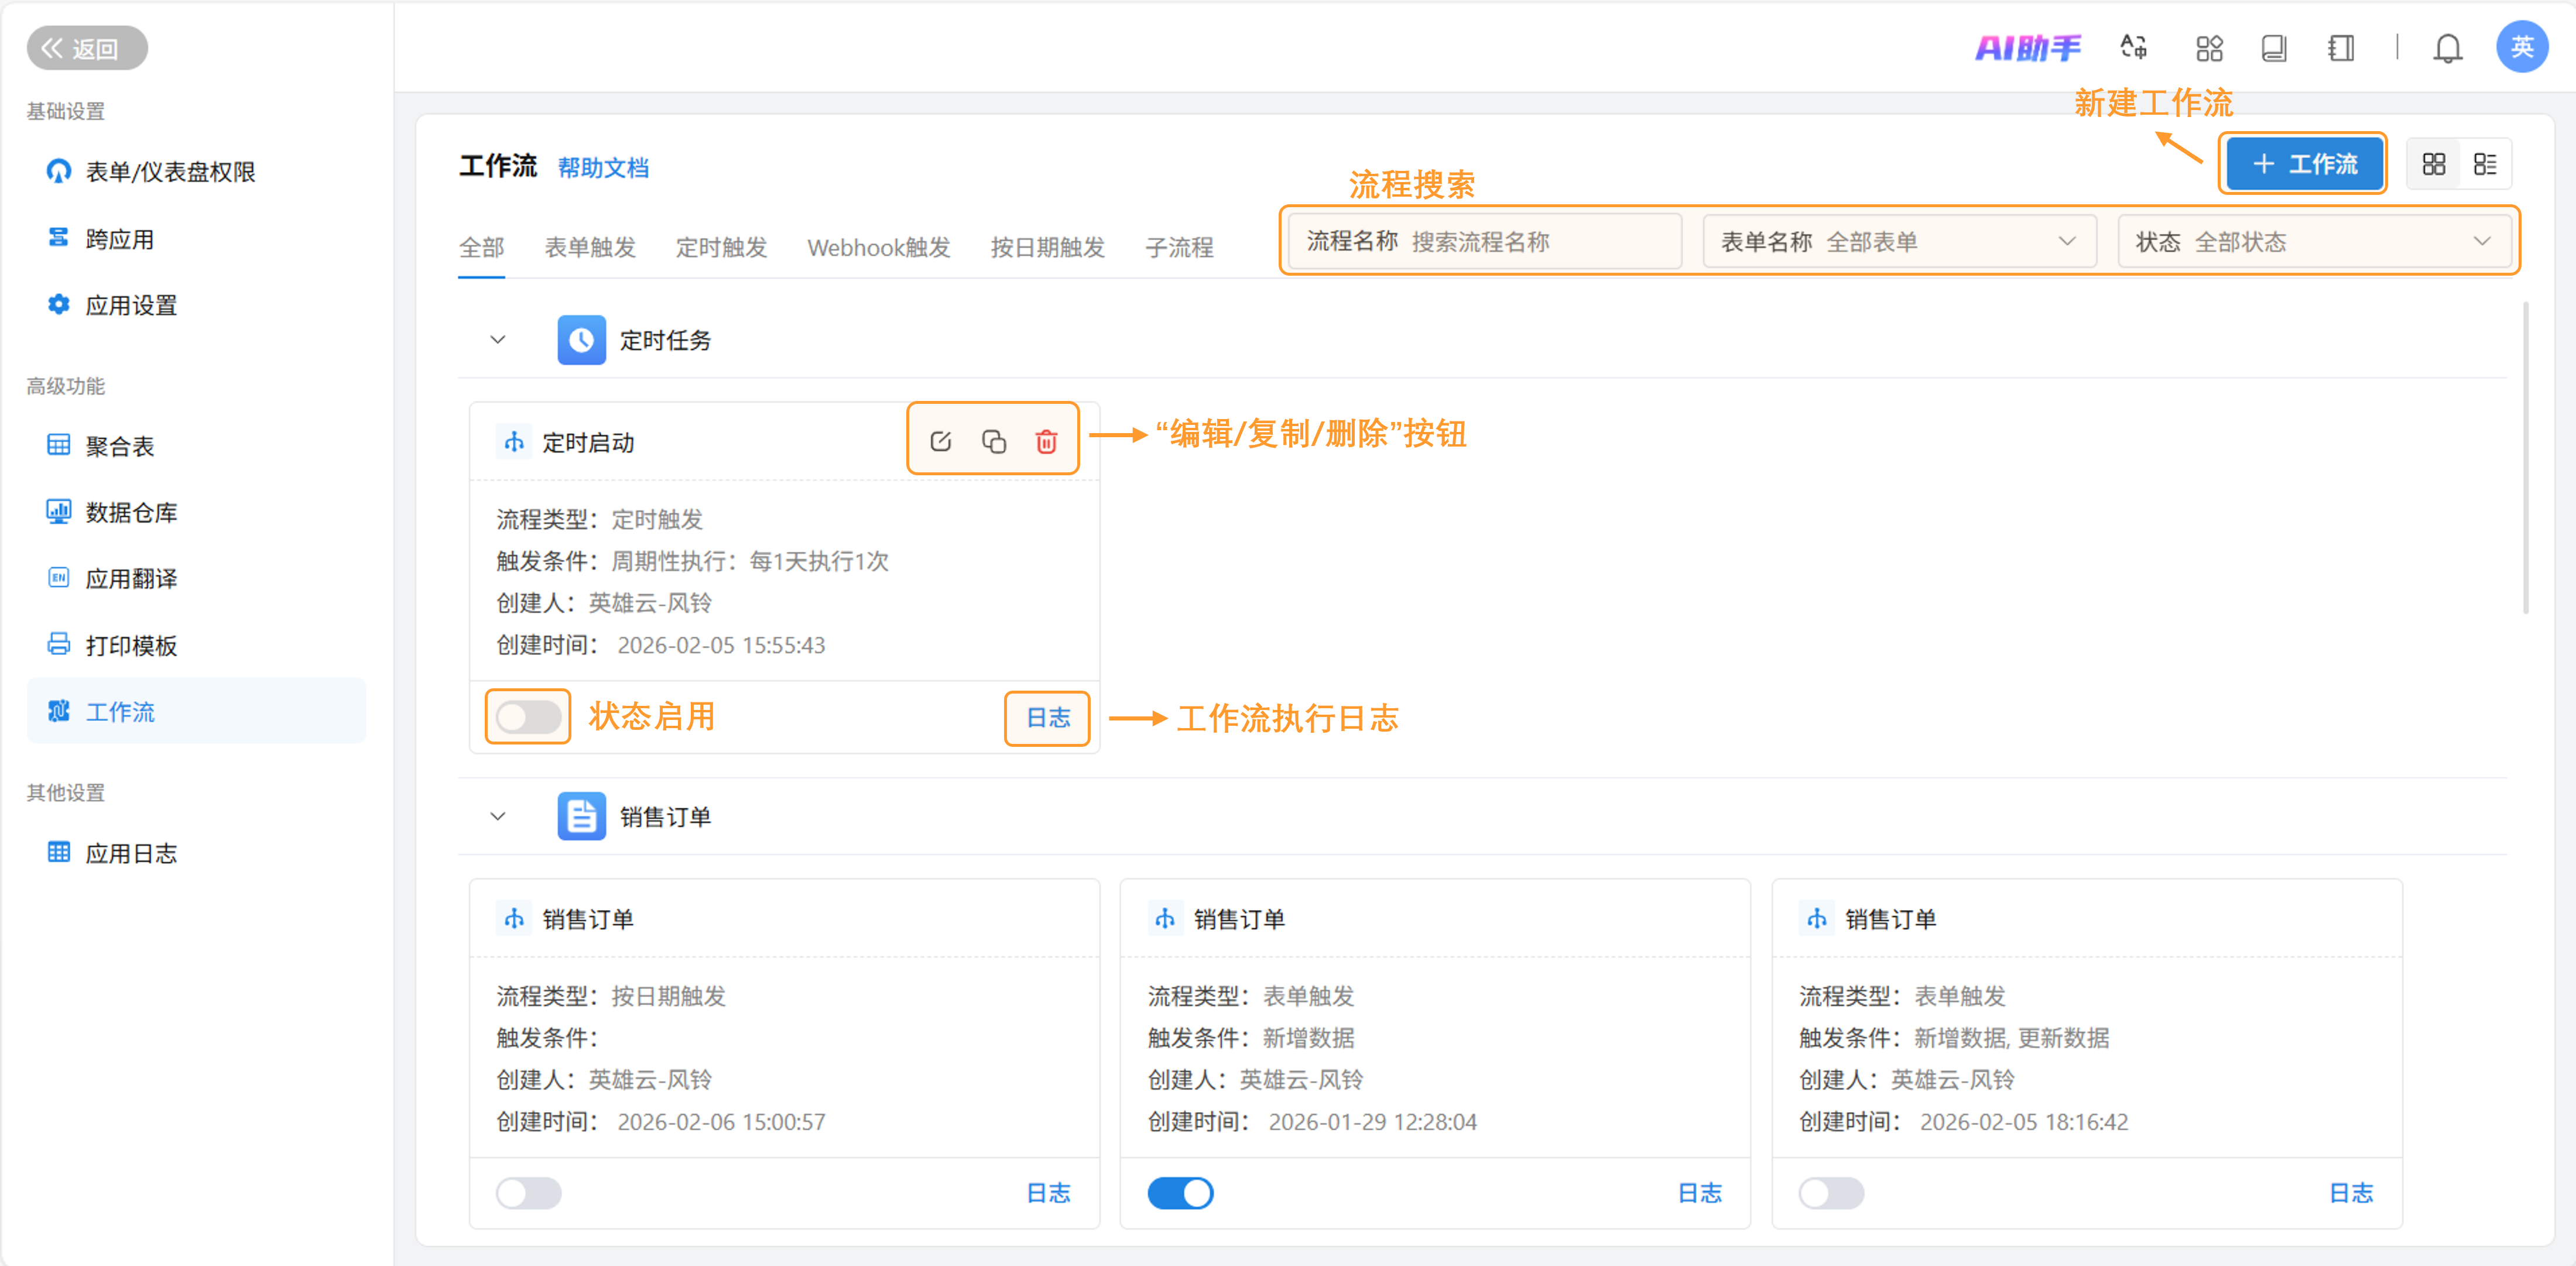Switch to list view icon
The width and height of the screenshot is (2576, 1266).
2485,164
